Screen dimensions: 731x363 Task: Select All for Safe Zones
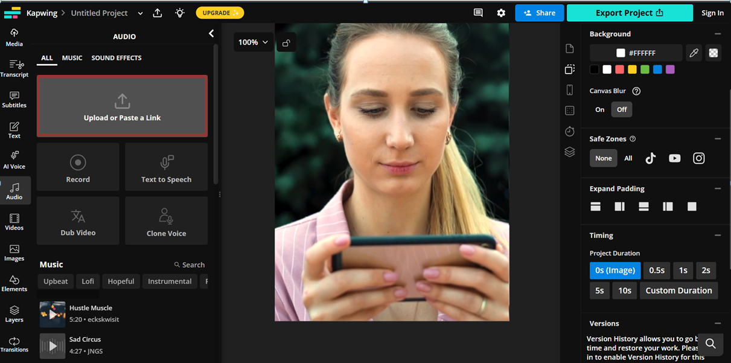pos(628,158)
